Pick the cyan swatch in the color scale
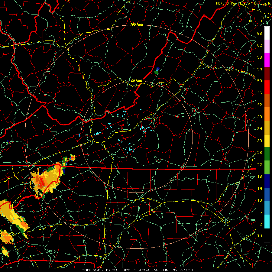The height and width of the screenshot is (272, 272). point(267,222)
